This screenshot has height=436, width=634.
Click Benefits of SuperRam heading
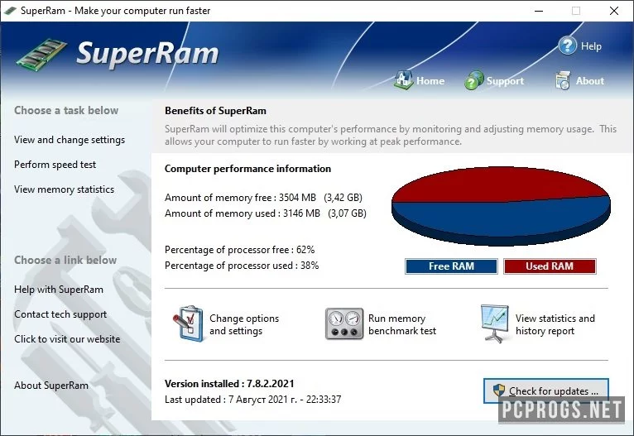pos(215,111)
